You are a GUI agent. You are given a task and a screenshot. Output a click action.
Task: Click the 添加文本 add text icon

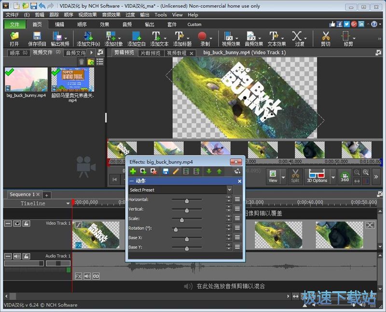click(x=156, y=39)
